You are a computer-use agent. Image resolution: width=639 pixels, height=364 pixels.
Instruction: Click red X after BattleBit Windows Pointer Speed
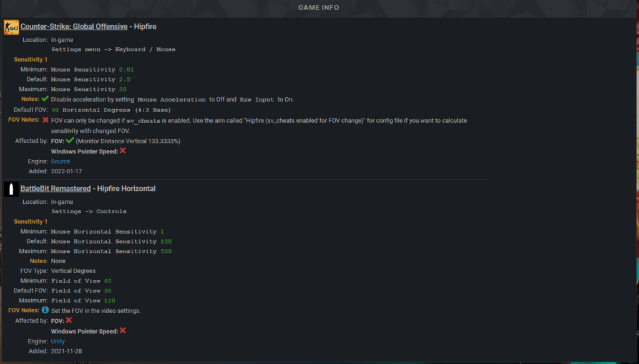click(x=123, y=330)
